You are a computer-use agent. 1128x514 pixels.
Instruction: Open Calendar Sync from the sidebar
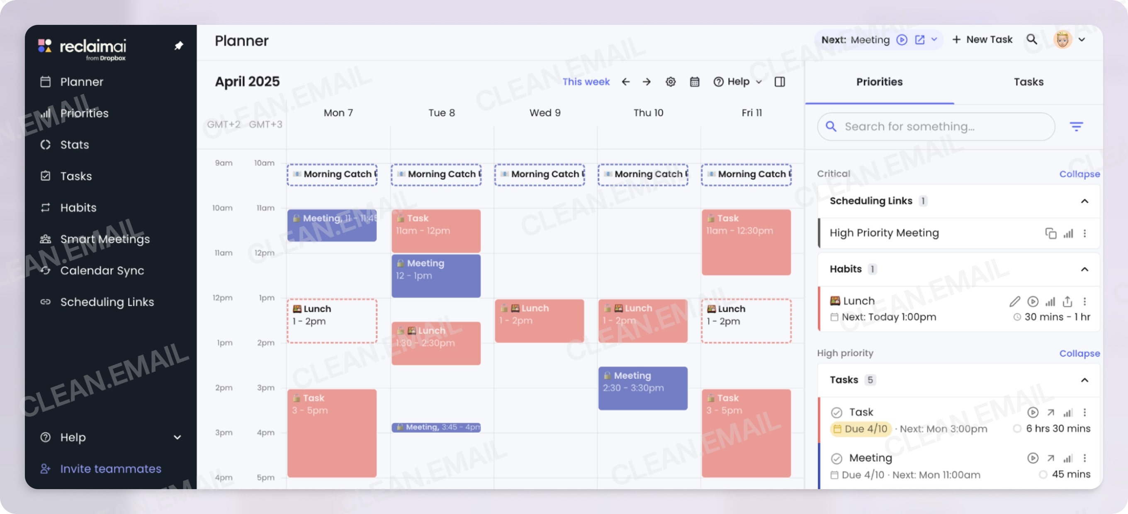click(x=102, y=270)
